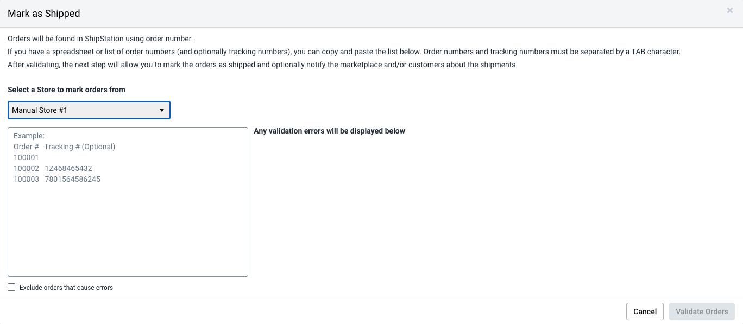Screen dimensions: 743x324
Task: Click the 'Mark as Shipped' title text
Action: pos(44,14)
